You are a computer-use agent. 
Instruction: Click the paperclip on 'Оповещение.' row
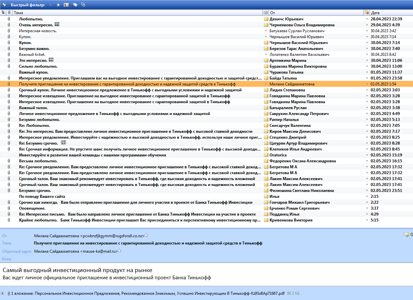pyautogui.click(x=9, y=208)
